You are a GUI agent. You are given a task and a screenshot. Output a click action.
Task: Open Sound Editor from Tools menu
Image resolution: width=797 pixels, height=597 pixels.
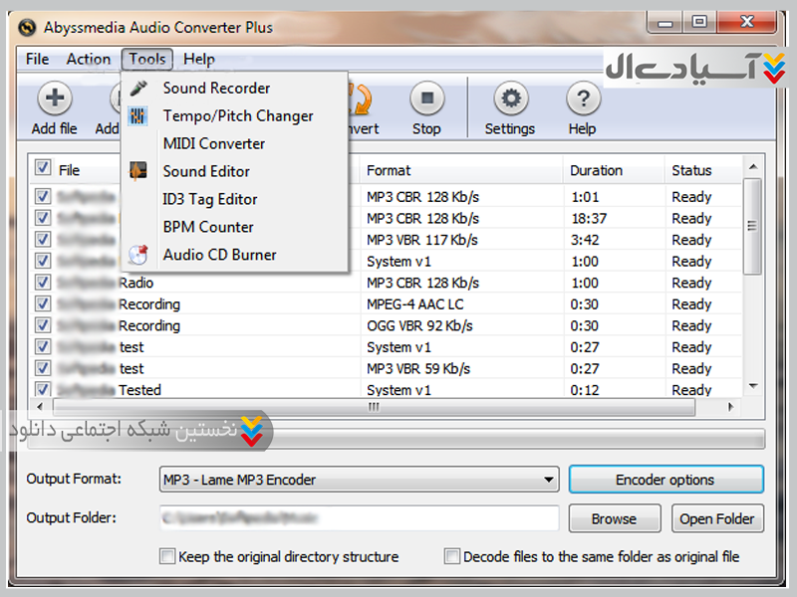click(x=206, y=171)
